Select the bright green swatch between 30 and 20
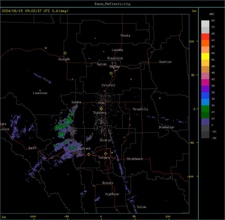225x220 pixels. point(205,109)
